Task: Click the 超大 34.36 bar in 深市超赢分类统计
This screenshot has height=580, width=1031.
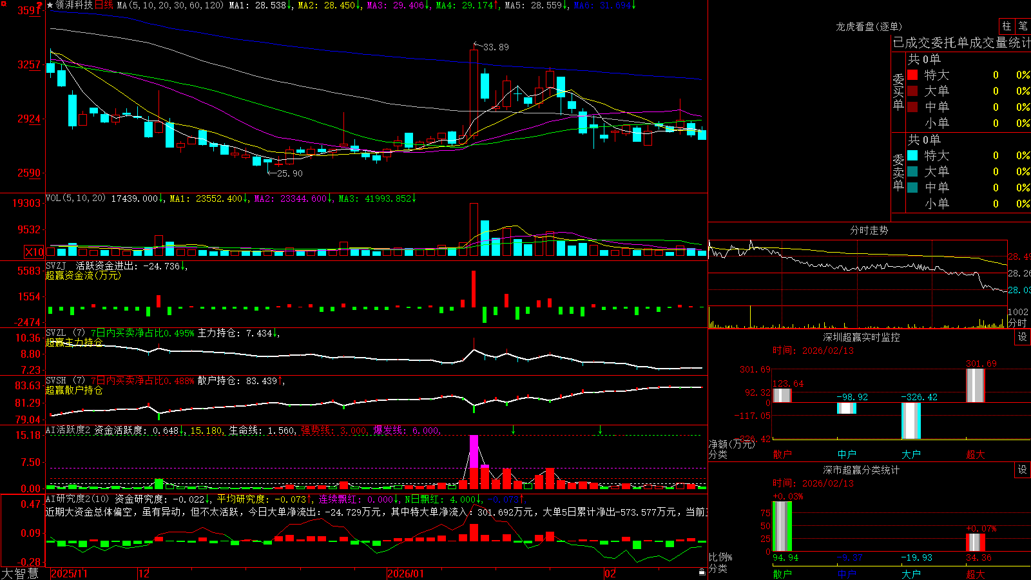Action: click(x=976, y=543)
